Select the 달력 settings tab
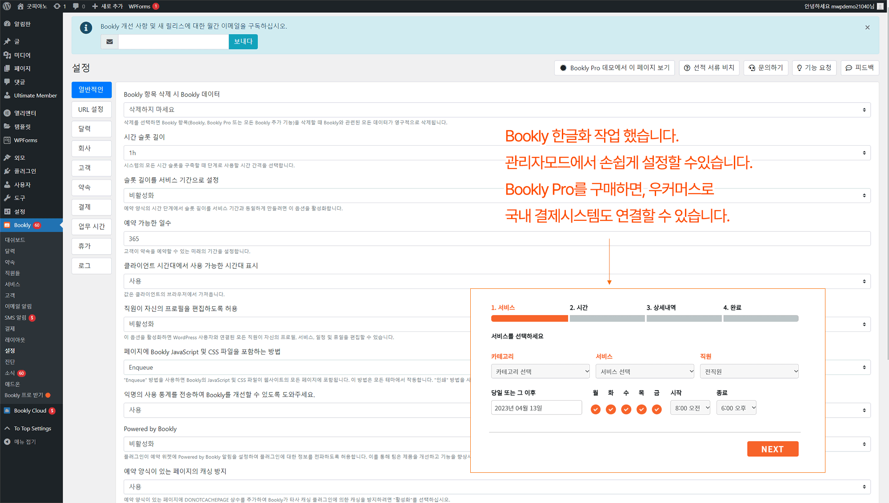This screenshot has height=503, width=889. (92, 129)
